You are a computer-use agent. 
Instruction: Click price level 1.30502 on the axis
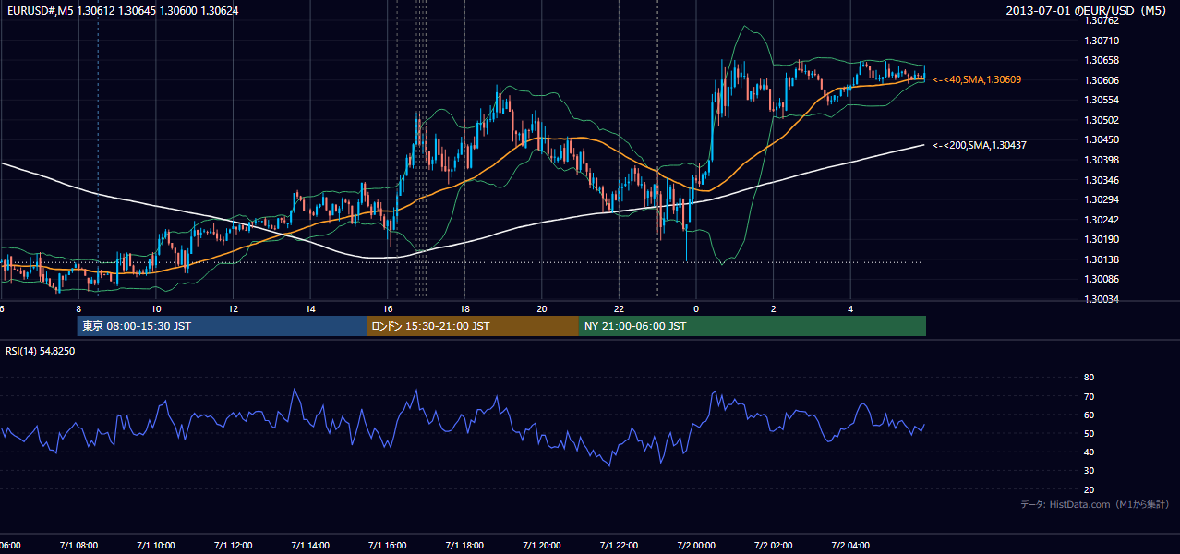pos(1101,120)
